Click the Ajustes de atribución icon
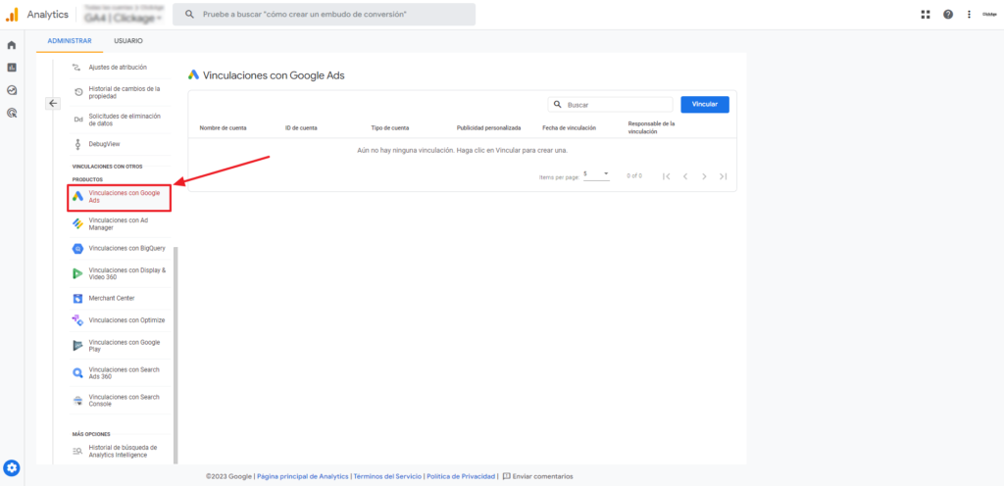 click(77, 68)
